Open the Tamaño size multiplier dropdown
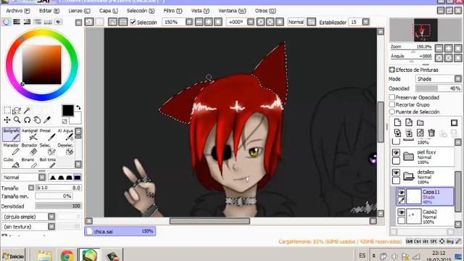 tap(31, 188)
